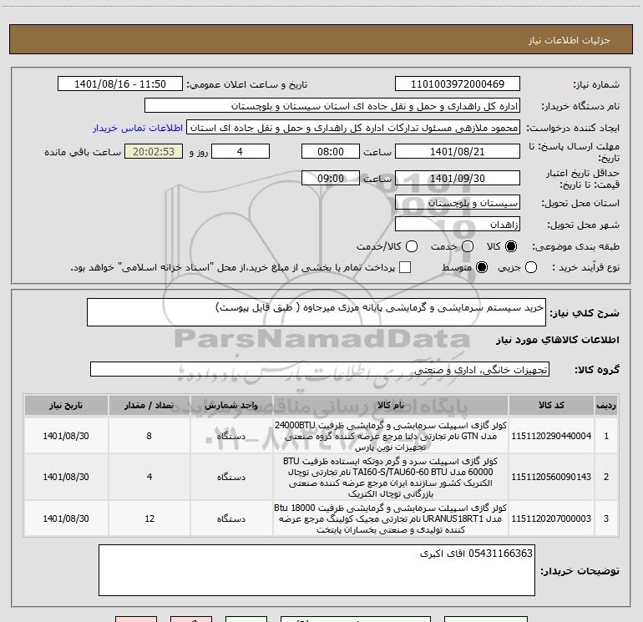Click the remaining days field showing 4

(x=240, y=151)
